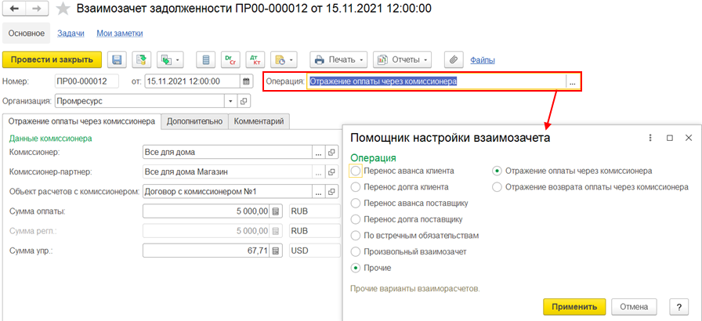Select Отражение возврата оплаты через комиссионера
The width and height of the screenshot is (702, 321).
tap(497, 187)
